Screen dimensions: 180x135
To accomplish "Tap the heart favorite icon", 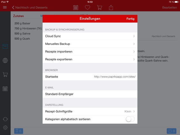I will click(87, 8).
